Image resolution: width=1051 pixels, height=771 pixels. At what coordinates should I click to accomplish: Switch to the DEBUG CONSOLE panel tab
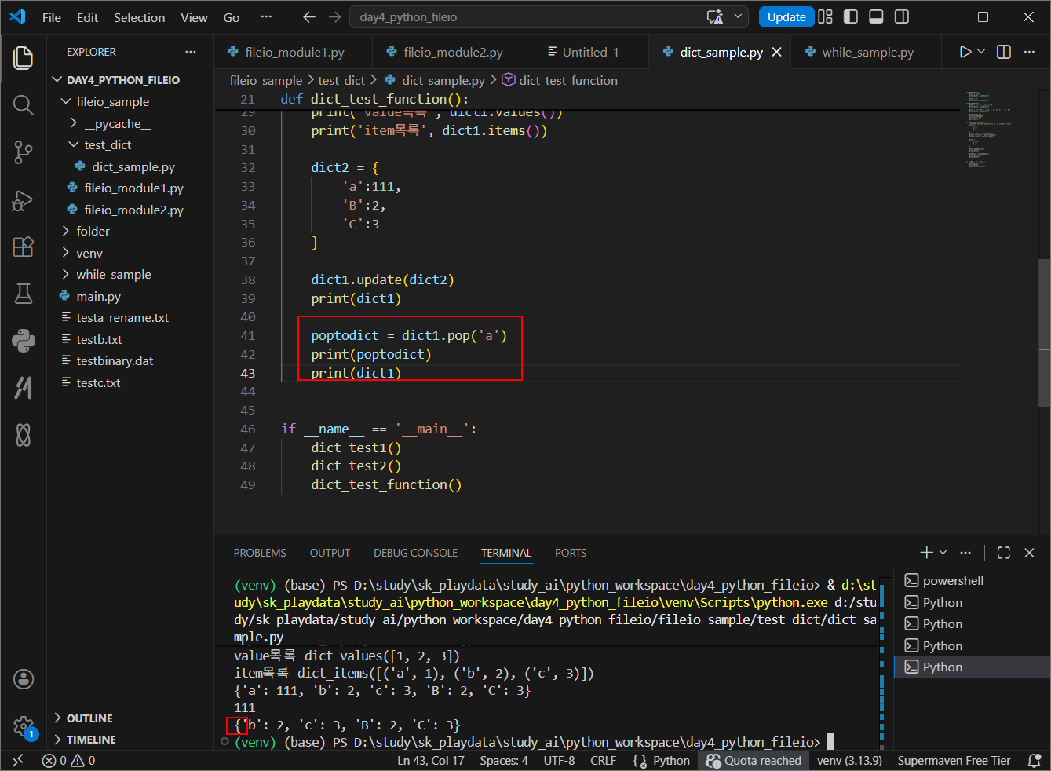415,553
